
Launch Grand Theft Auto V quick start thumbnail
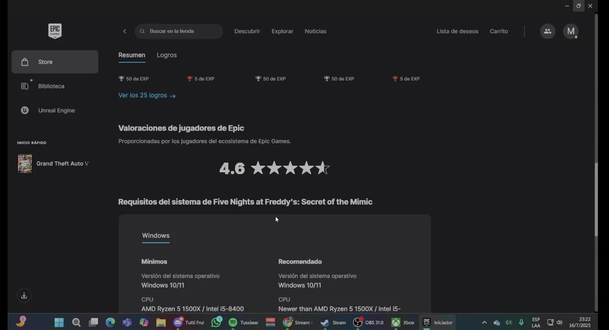pyautogui.click(x=25, y=164)
